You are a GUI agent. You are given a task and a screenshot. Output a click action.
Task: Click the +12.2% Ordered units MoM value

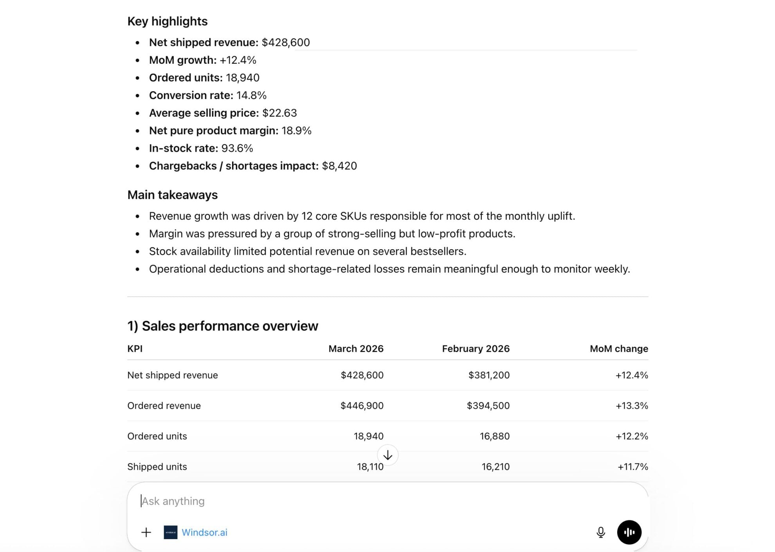(632, 436)
